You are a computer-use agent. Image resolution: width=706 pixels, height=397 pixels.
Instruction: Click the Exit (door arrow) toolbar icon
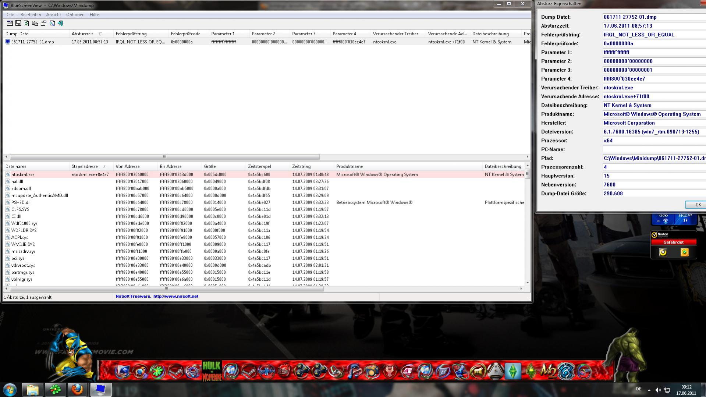[61, 23]
